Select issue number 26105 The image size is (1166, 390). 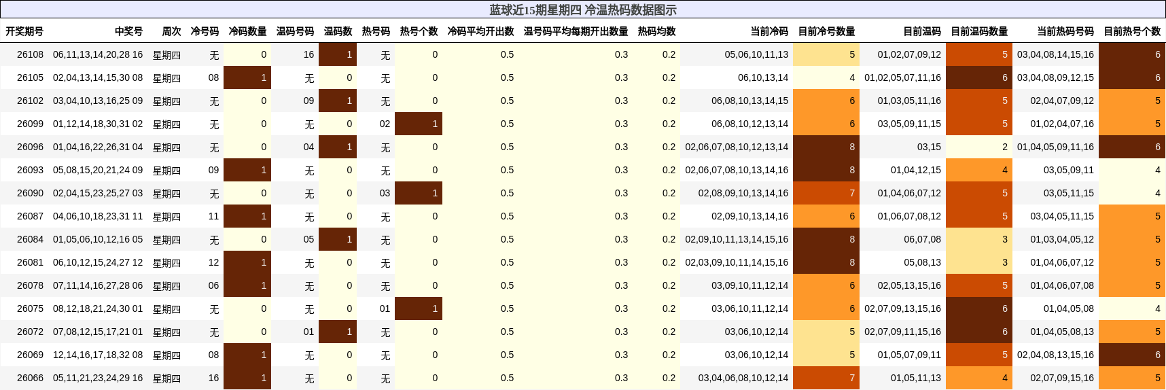(30, 77)
